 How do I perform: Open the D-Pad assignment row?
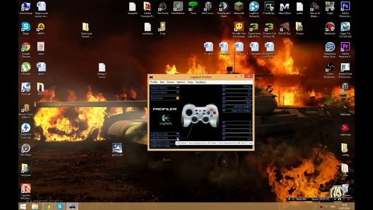pos(237,87)
